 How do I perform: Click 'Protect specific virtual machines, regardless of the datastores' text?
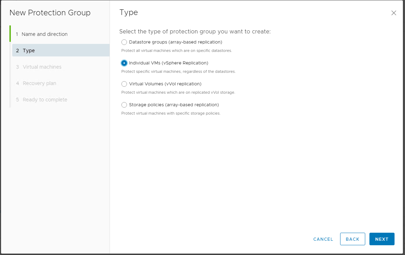click(x=179, y=71)
